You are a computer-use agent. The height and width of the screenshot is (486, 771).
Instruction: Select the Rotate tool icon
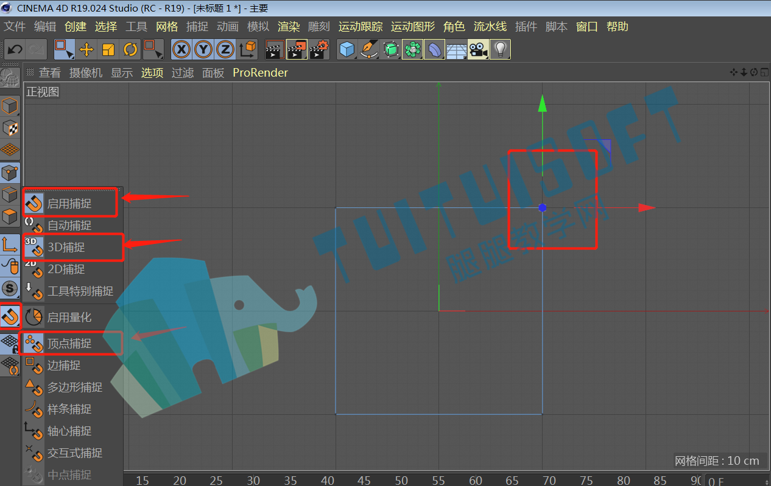click(x=130, y=49)
